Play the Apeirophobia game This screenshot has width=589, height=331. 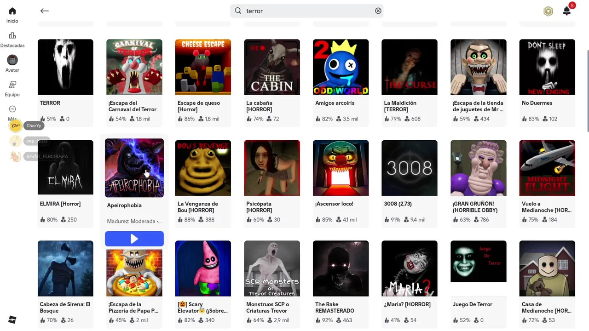coord(134,239)
